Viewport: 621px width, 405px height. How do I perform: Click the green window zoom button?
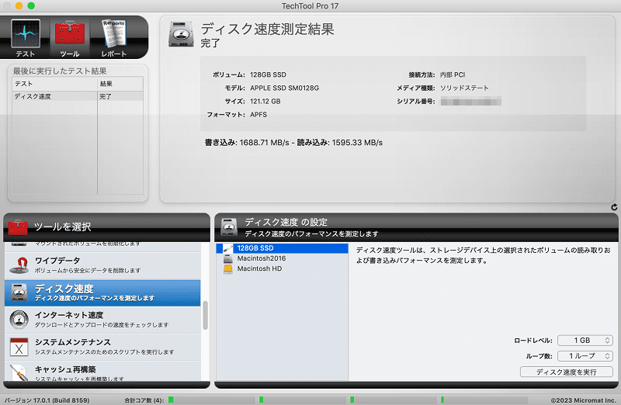point(31,5)
